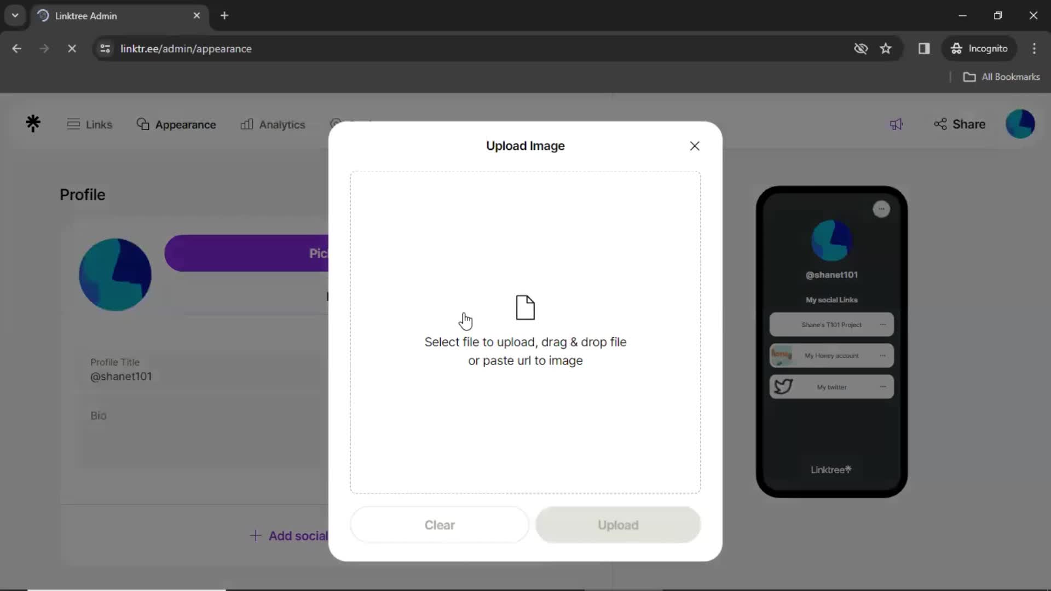Click the Add social icons link
The height and width of the screenshot is (591, 1051).
(x=288, y=536)
